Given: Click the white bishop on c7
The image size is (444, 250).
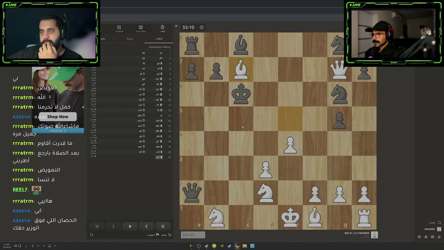Looking at the screenshot, I should (241, 69).
